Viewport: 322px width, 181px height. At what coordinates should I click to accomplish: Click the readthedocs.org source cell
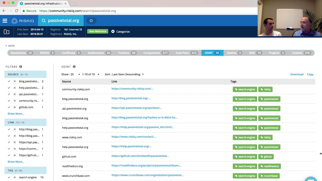coord(72,166)
